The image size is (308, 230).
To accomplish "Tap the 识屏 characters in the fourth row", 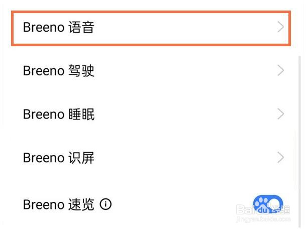I will pos(81,158).
